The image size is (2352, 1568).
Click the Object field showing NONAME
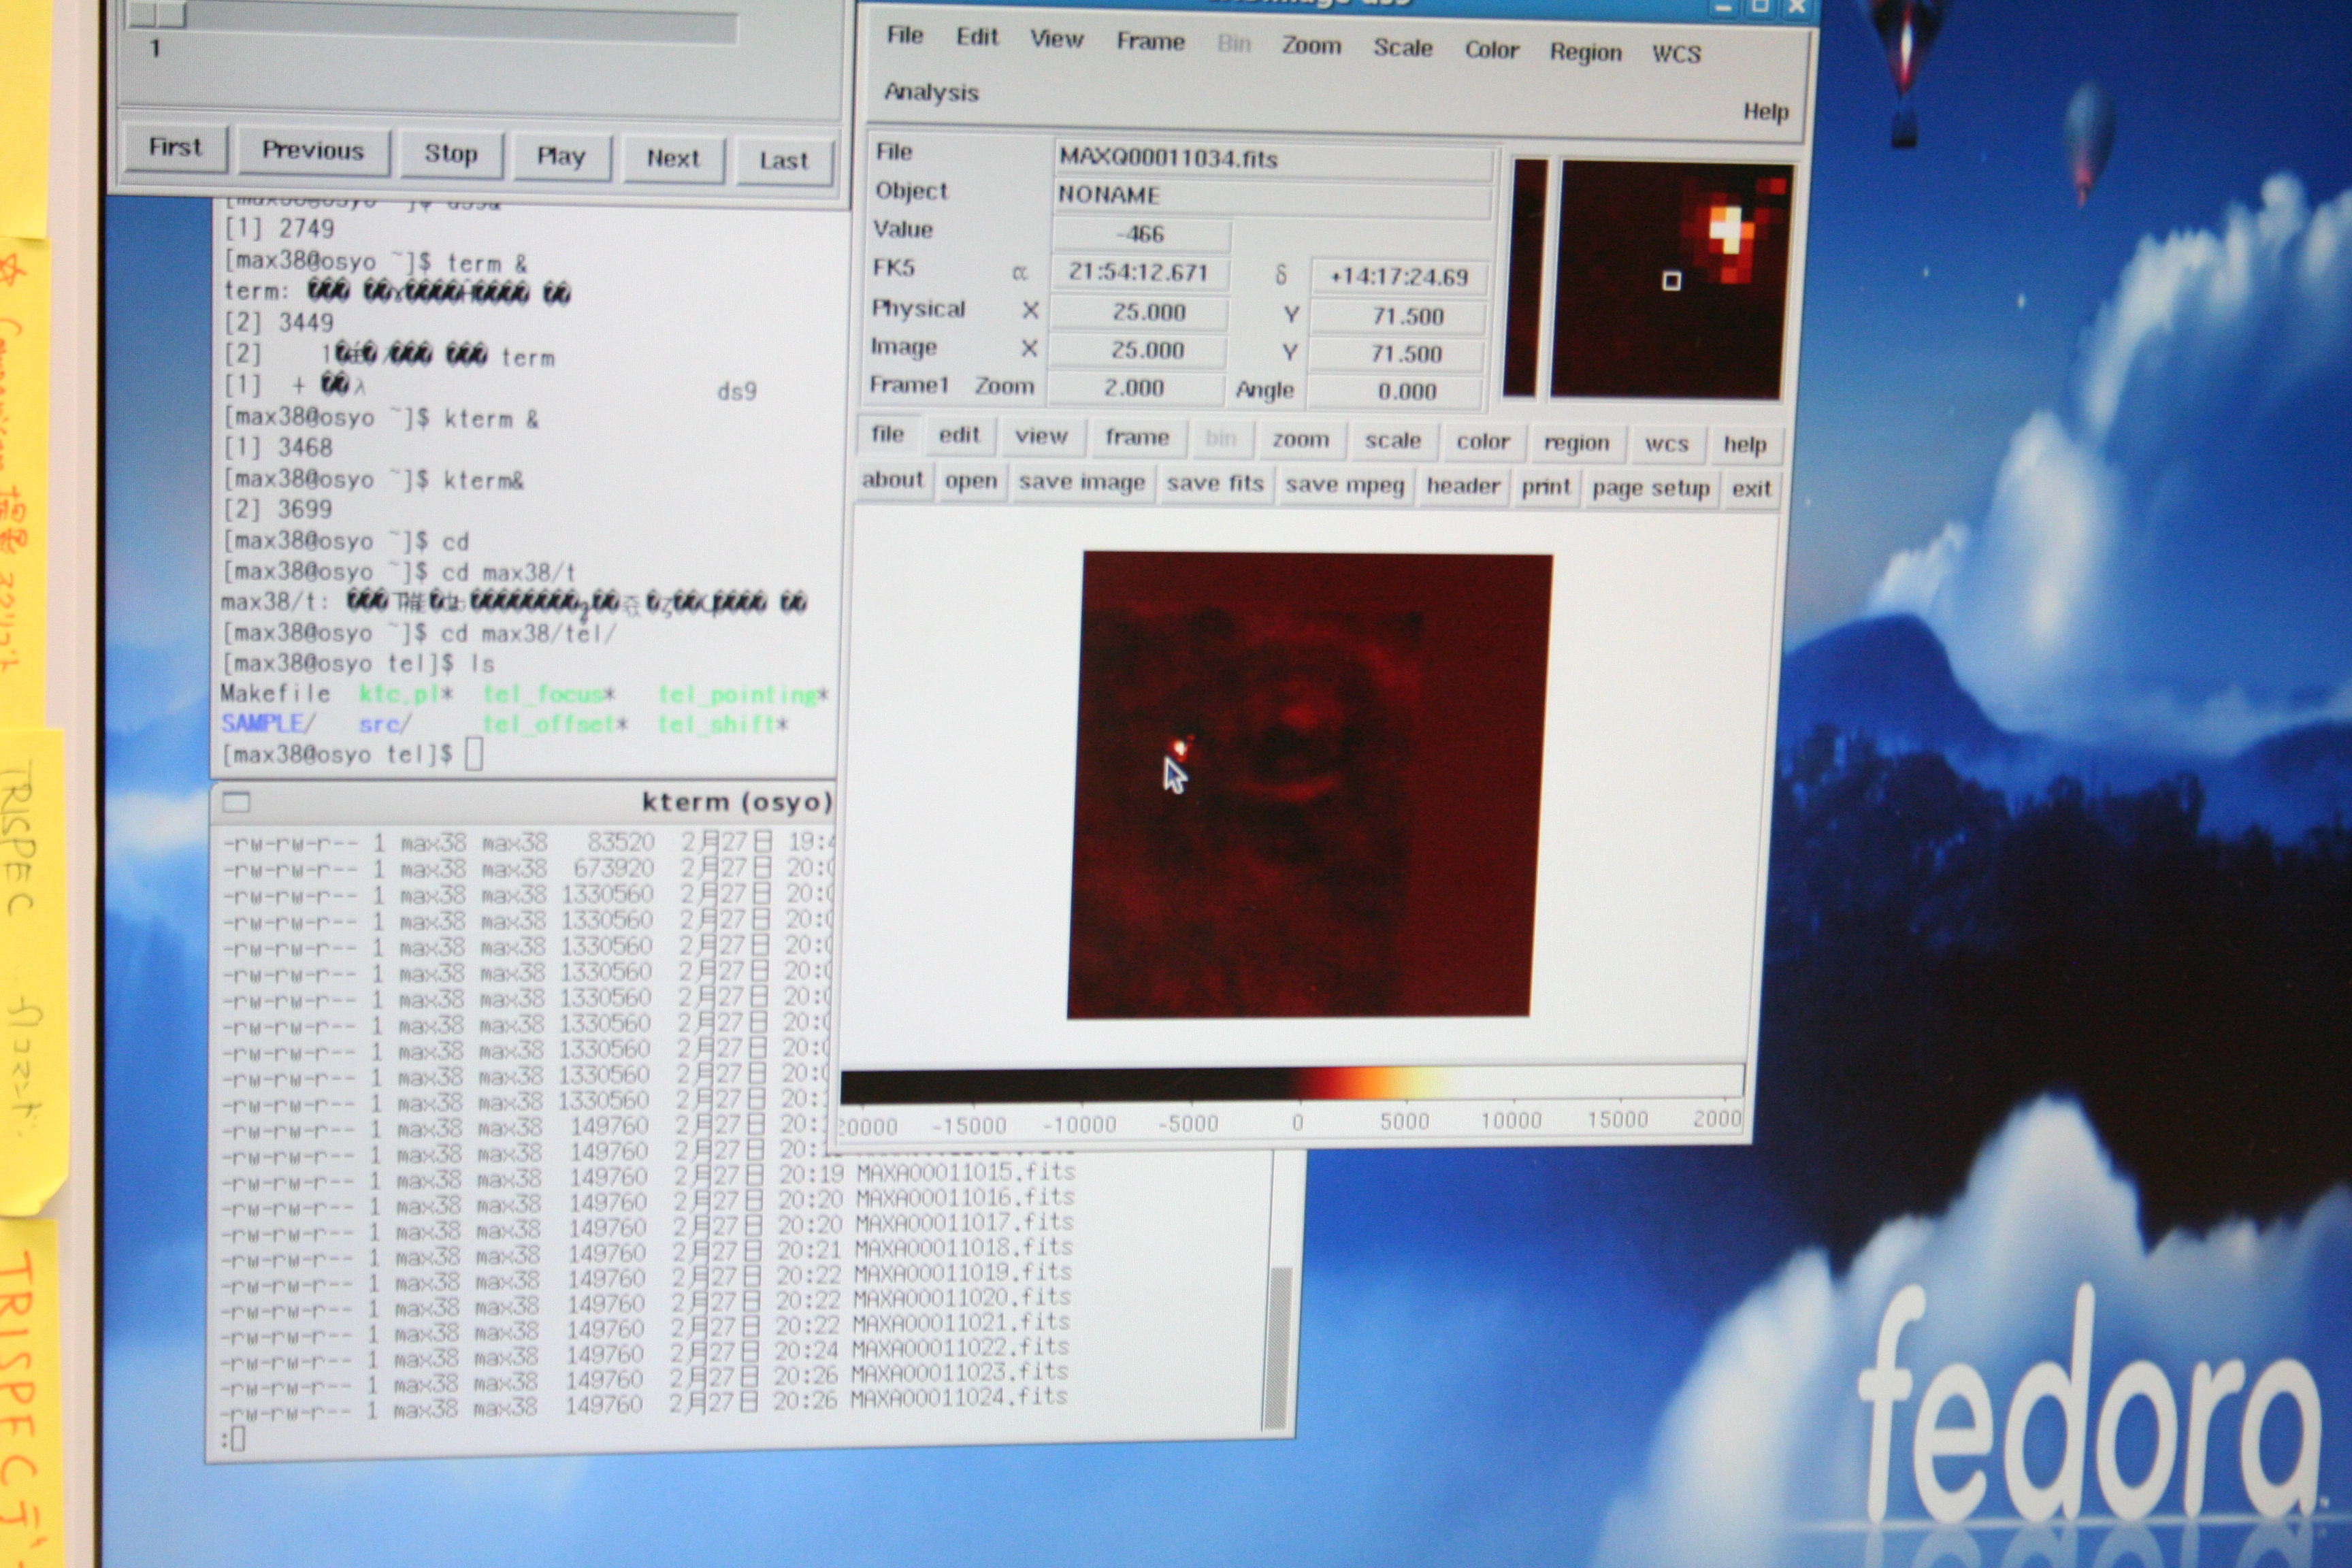[1272, 198]
